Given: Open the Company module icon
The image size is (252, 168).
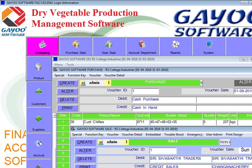Looking at the screenshot, I should [43, 46].
